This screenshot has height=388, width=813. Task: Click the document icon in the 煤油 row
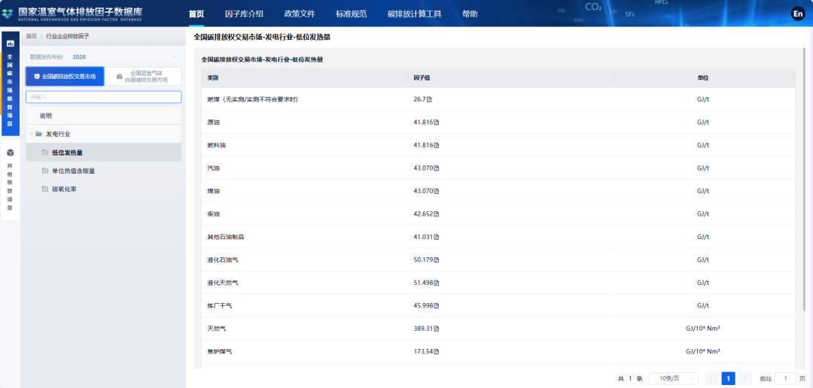(437, 191)
